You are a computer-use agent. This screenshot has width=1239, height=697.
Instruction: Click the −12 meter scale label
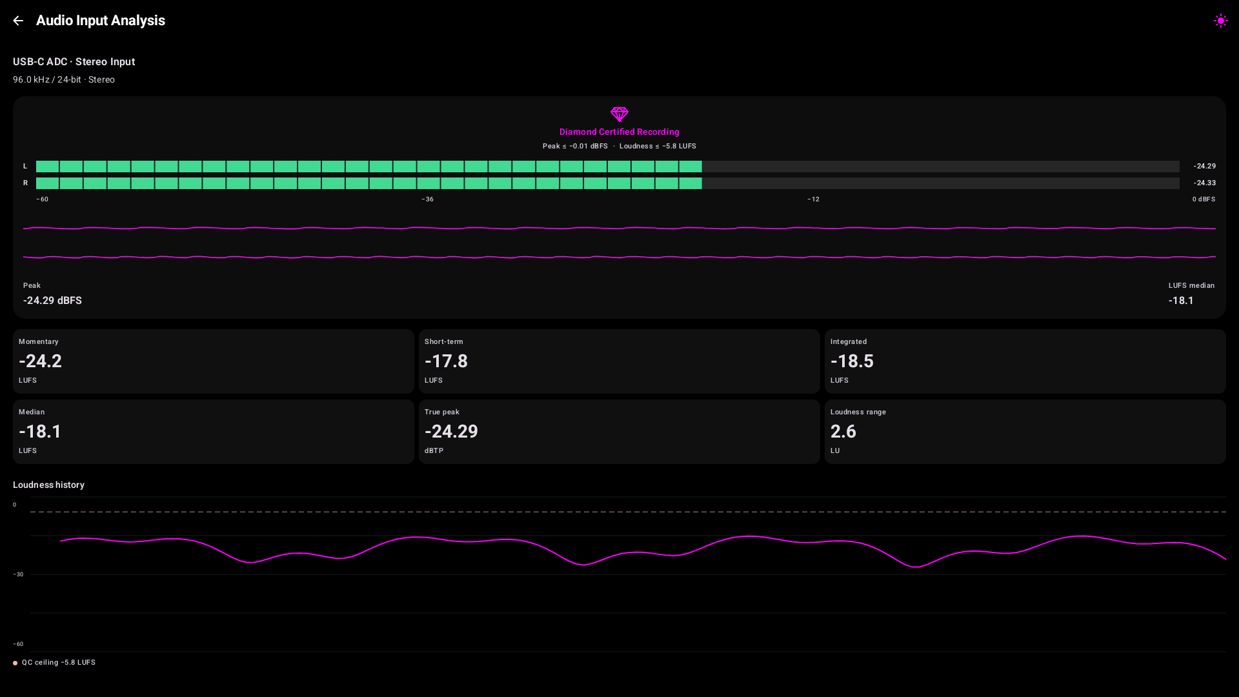pos(813,199)
